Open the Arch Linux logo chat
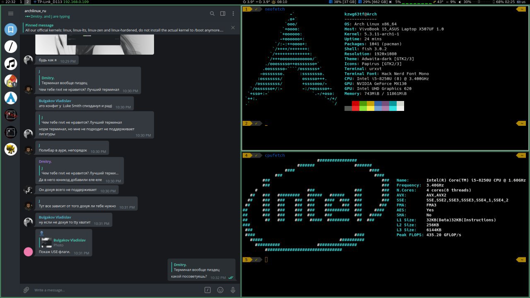This screenshot has width=530, height=298. tap(11, 98)
